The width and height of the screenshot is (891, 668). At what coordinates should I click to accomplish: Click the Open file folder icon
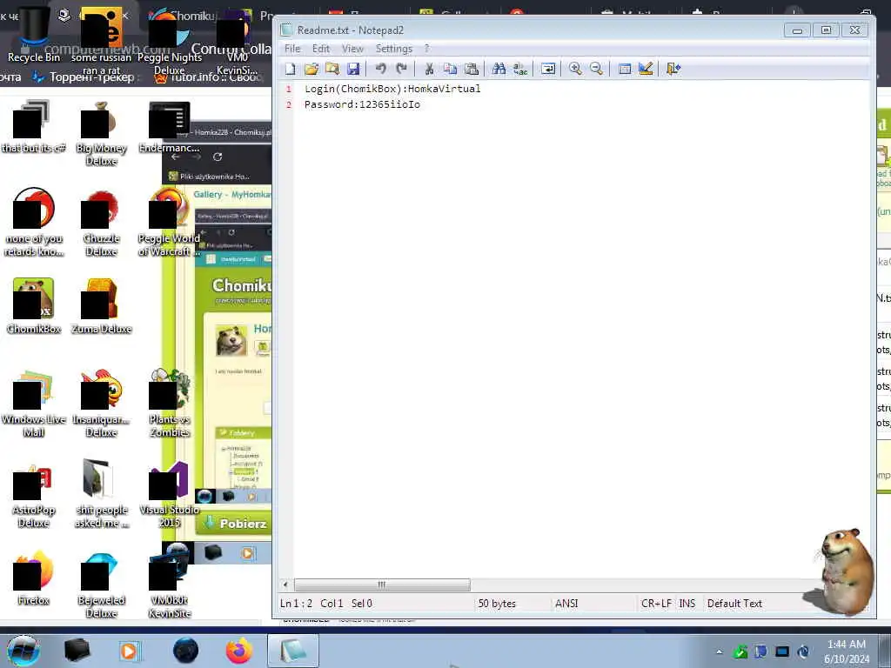[x=312, y=70]
